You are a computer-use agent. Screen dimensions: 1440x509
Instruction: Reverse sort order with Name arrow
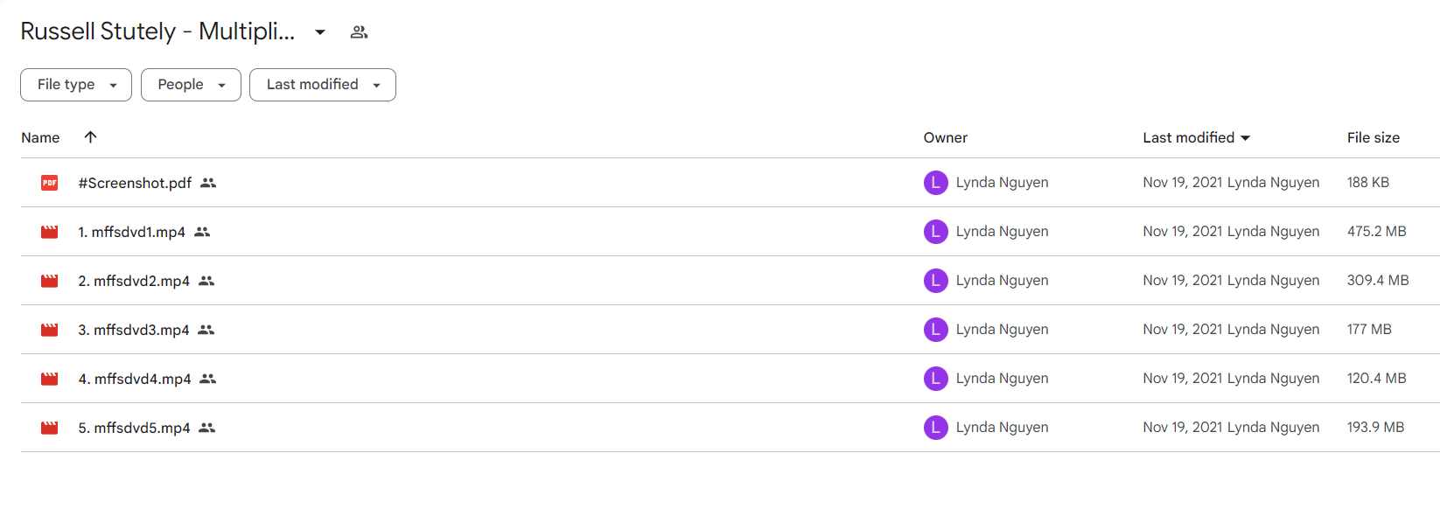90,137
